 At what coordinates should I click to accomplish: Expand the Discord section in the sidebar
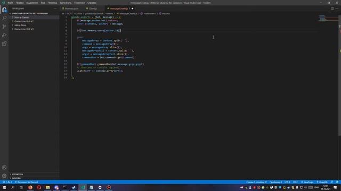34,178
